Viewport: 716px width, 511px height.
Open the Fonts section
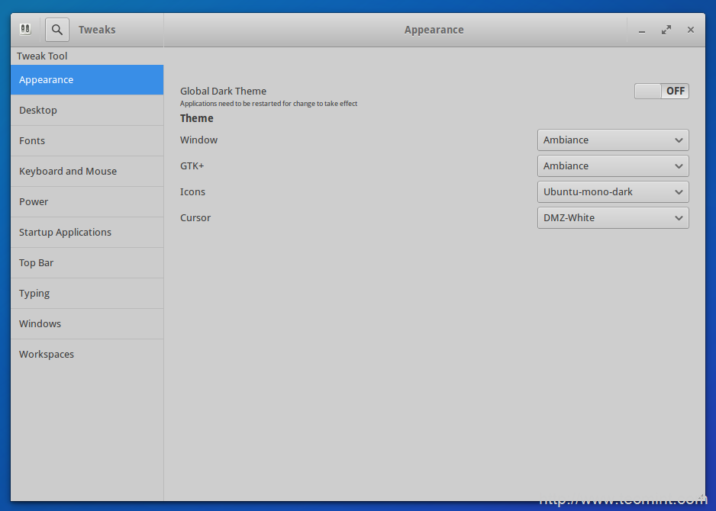coord(87,141)
